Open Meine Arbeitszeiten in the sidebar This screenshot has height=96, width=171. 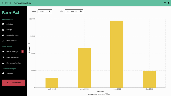click(13, 63)
